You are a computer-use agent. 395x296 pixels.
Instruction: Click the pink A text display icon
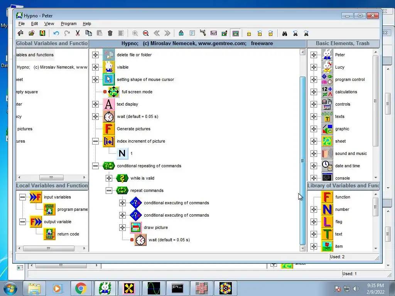[109, 104]
